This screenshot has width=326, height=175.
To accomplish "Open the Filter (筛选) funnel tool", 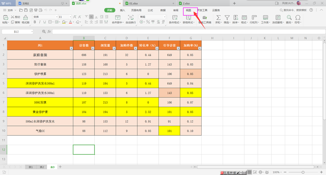I will 227,17.
